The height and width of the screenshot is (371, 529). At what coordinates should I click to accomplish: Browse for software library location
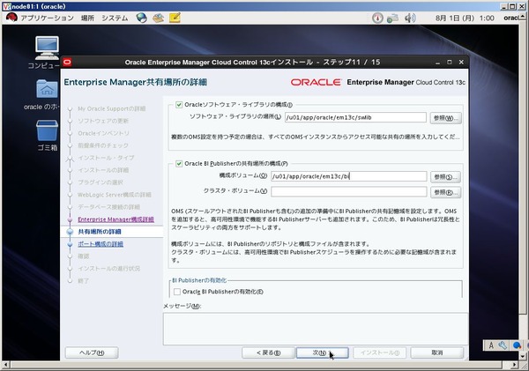pos(445,118)
